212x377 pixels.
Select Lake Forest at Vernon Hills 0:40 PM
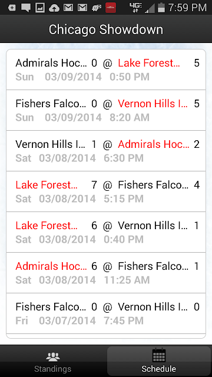pyautogui.click(x=106, y=232)
